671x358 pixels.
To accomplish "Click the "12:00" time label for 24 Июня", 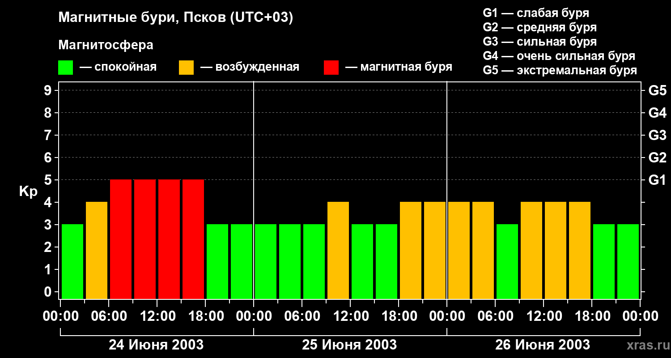I will (157, 316).
